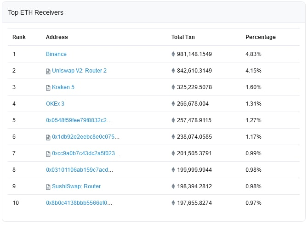Select the 197,655.8274 total value
Image resolution: width=308 pixels, height=225 pixels.
194,203
